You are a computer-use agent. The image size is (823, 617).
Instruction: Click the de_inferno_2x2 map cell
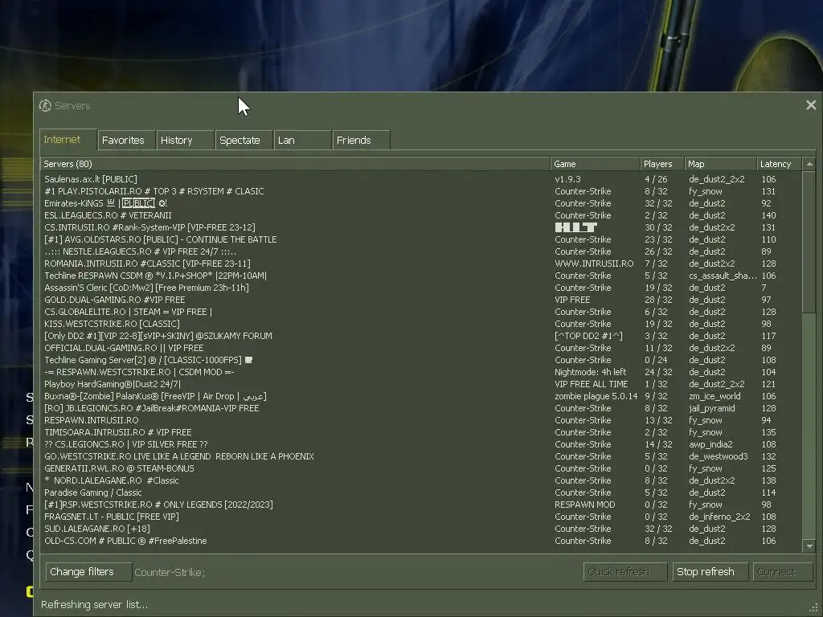click(x=719, y=517)
